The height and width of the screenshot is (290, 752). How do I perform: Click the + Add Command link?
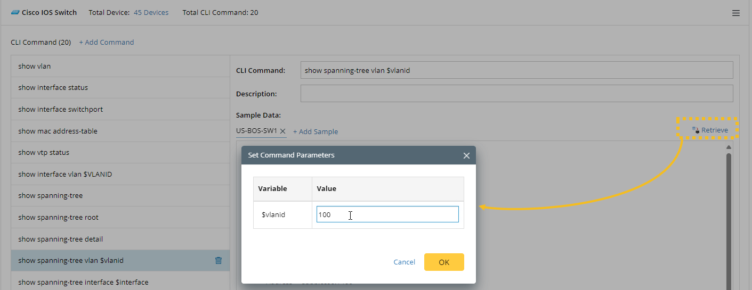107,42
